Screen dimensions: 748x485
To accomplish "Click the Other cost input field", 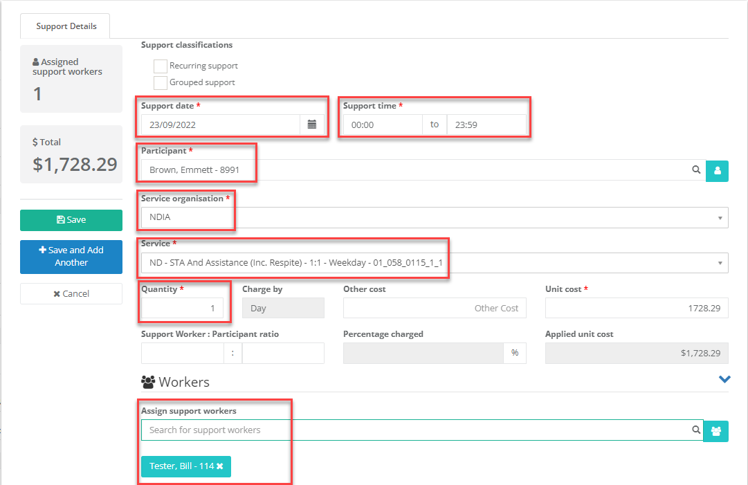I will [435, 308].
